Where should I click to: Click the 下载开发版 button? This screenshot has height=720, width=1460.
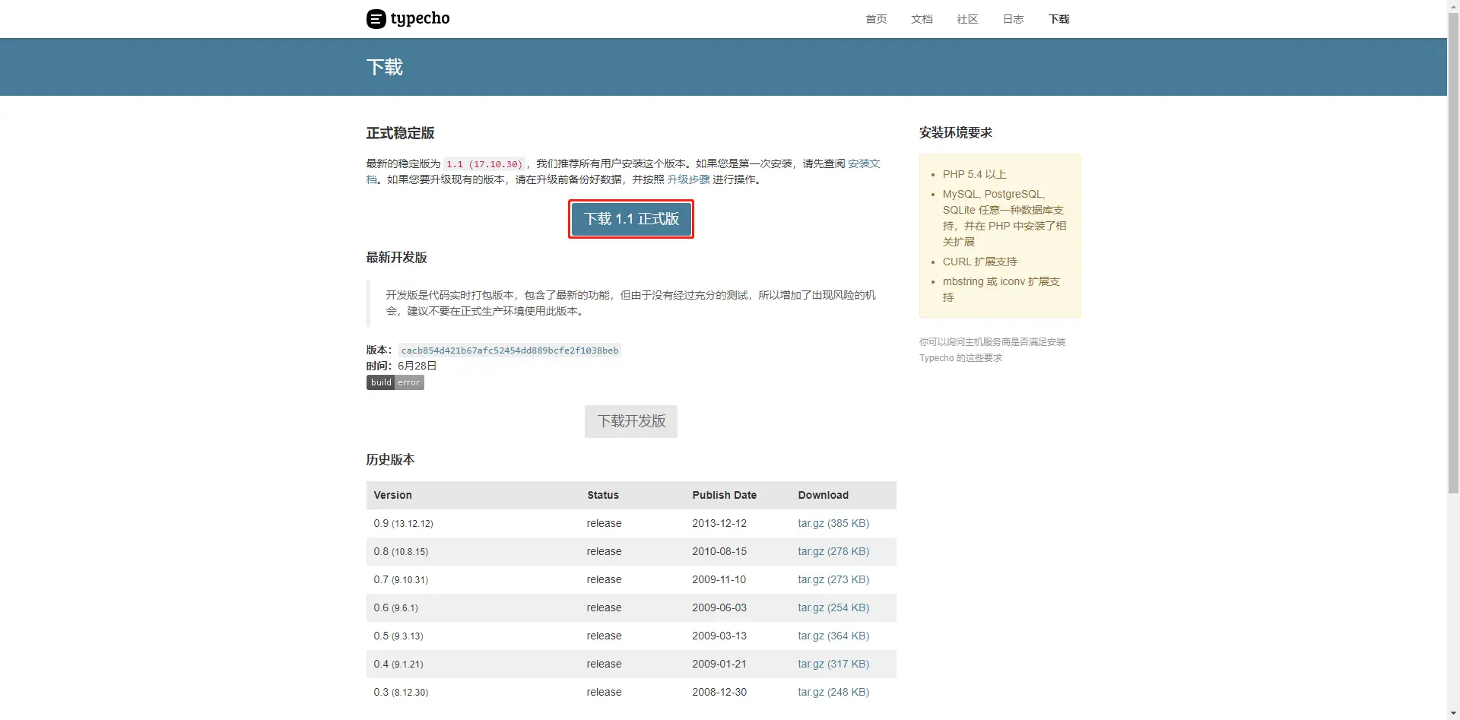[x=631, y=421]
